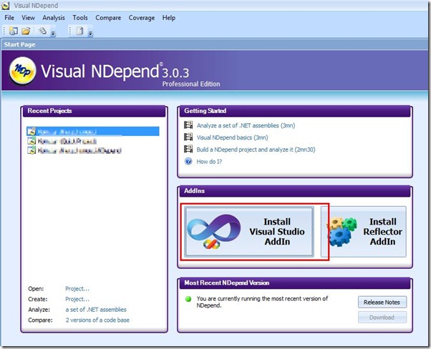Click Open Project... link
Viewport: 431px width, 349px height.
click(77, 289)
